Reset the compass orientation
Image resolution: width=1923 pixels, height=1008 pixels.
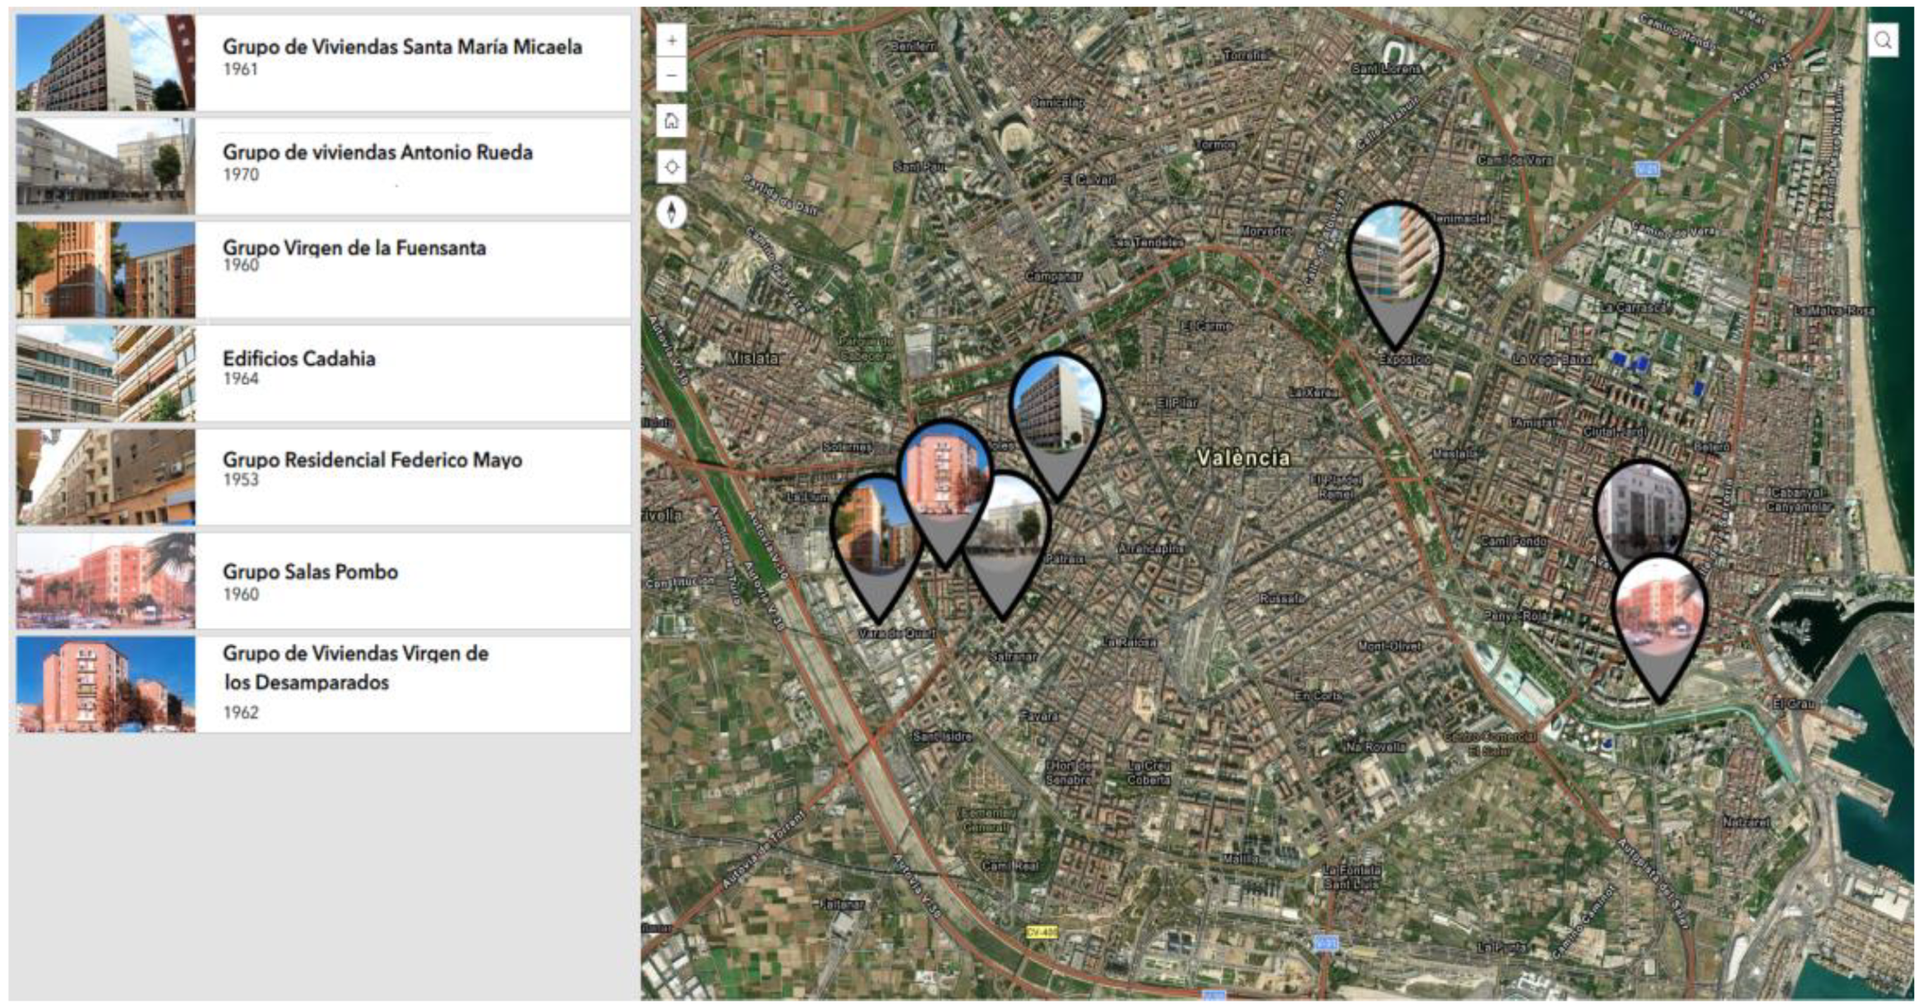point(672,212)
